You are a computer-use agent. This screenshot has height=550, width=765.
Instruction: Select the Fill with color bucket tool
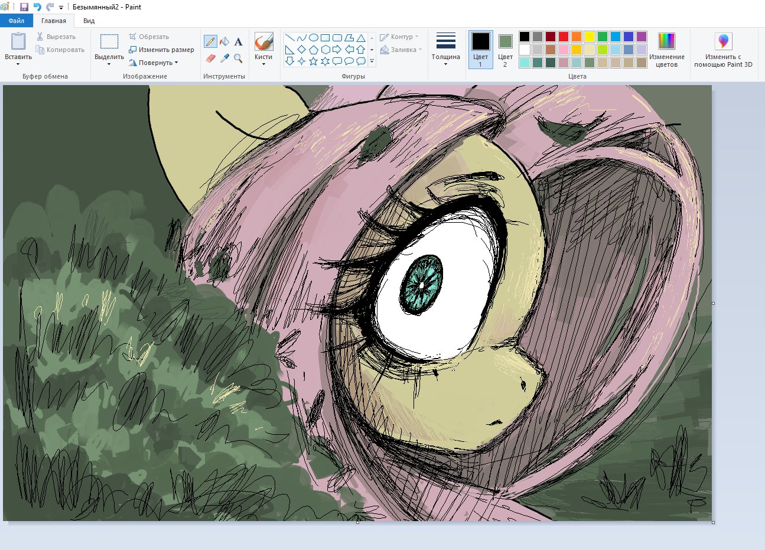(x=224, y=42)
